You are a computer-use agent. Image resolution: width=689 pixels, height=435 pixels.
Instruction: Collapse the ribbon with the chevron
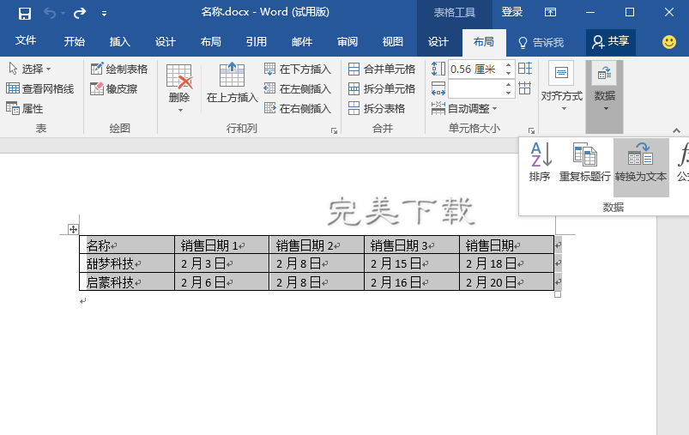tap(676, 130)
